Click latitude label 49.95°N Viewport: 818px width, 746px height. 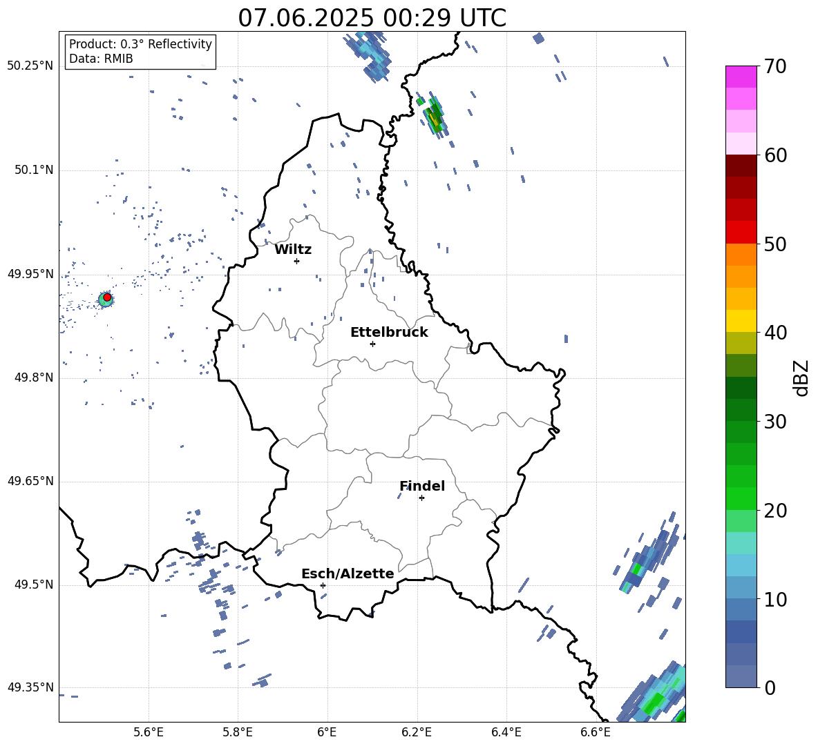pos(30,274)
